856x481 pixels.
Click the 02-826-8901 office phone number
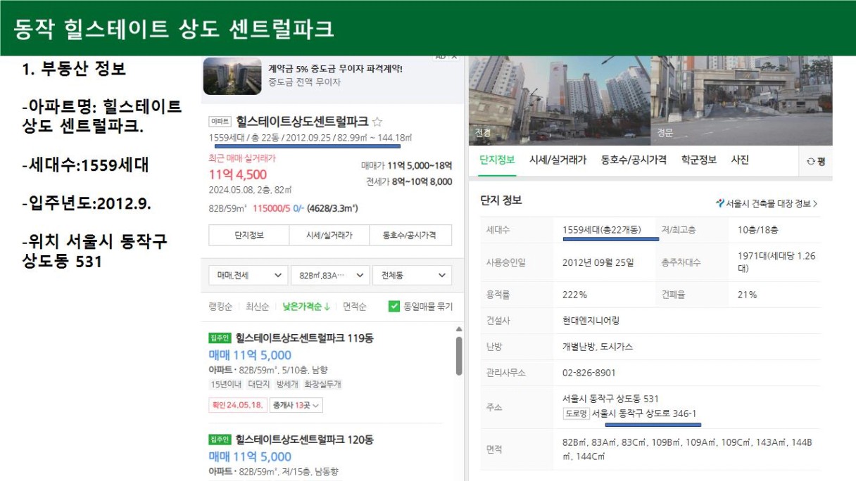pos(588,373)
